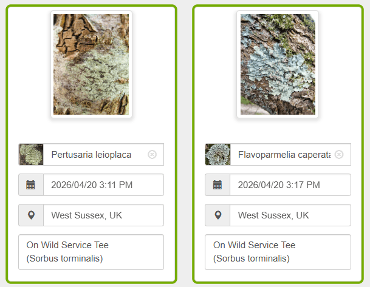This screenshot has height=287, width=370.
Task: Click small species thumbnail beside Pertusaria leioplaca
Action: point(31,155)
